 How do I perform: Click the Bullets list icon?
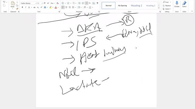[x=63, y=3]
